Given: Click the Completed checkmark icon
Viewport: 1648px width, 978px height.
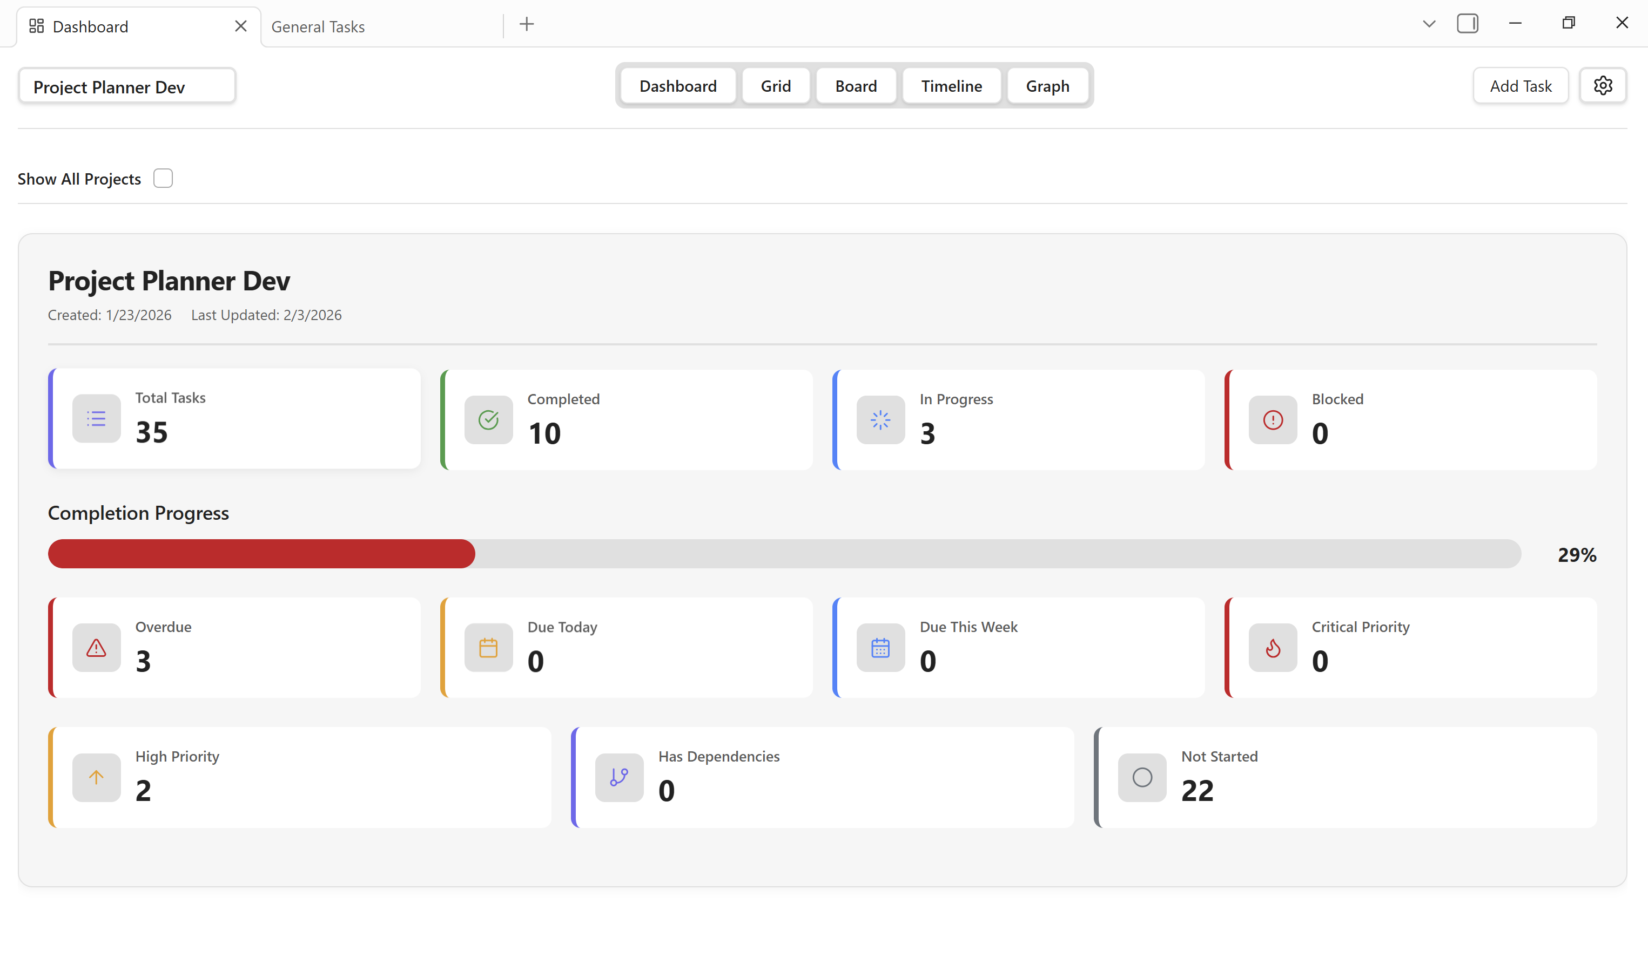Looking at the screenshot, I should pyautogui.click(x=488, y=420).
